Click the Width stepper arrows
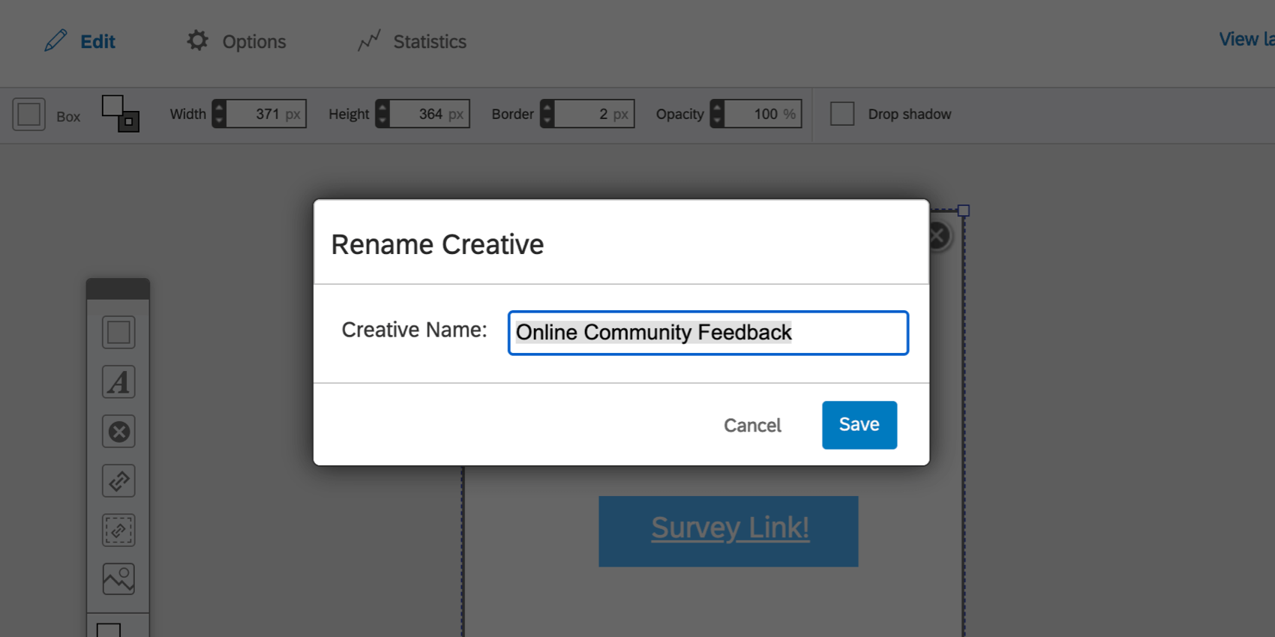 (x=219, y=114)
